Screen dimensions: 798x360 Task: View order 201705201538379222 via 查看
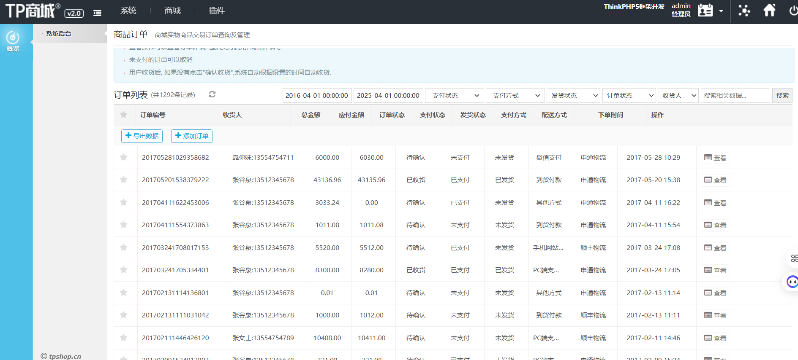tap(715, 180)
